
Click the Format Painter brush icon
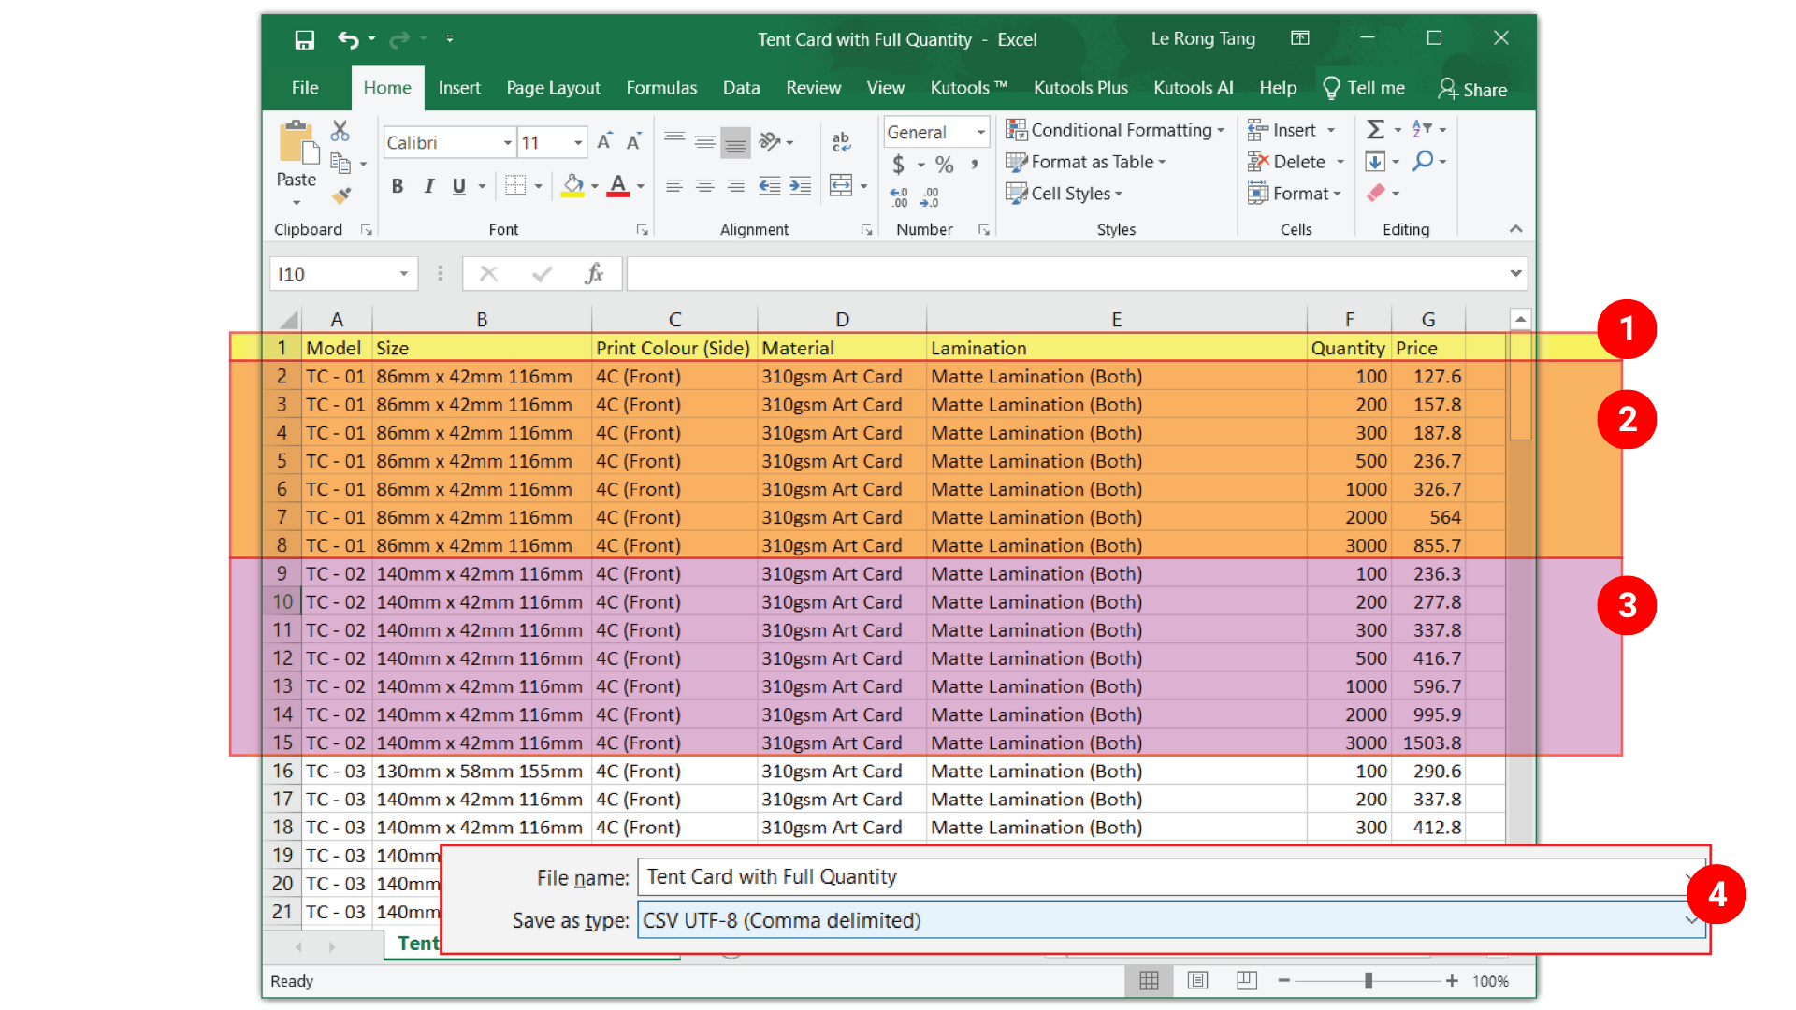pyautogui.click(x=341, y=195)
